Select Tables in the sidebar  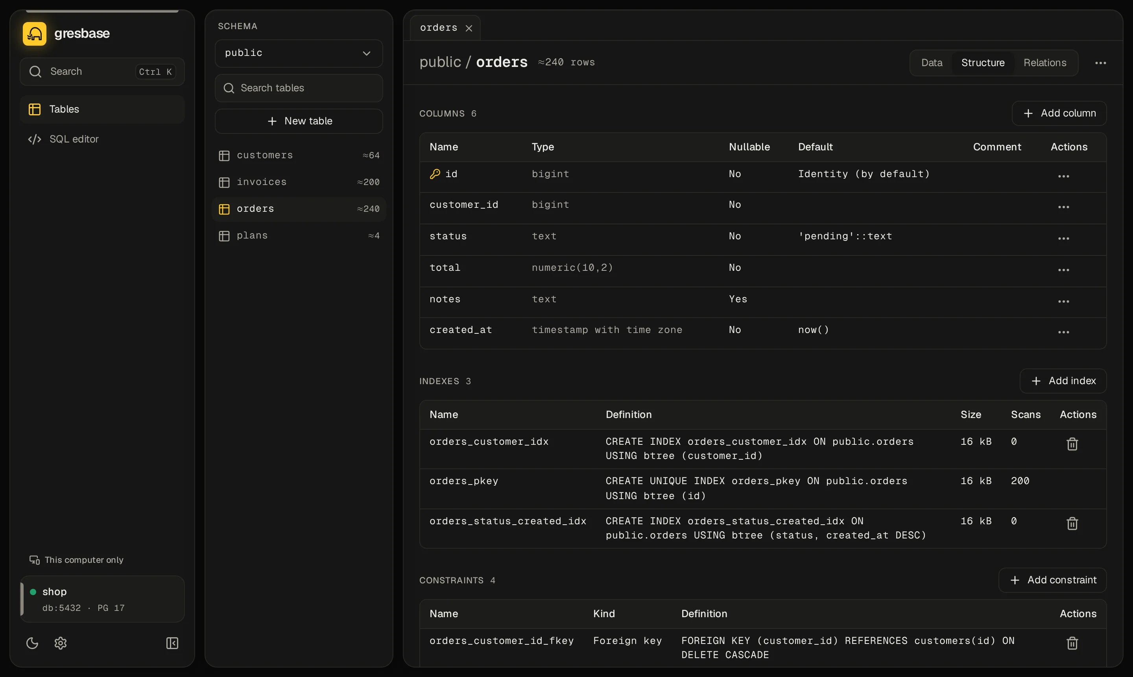pyautogui.click(x=102, y=109)
